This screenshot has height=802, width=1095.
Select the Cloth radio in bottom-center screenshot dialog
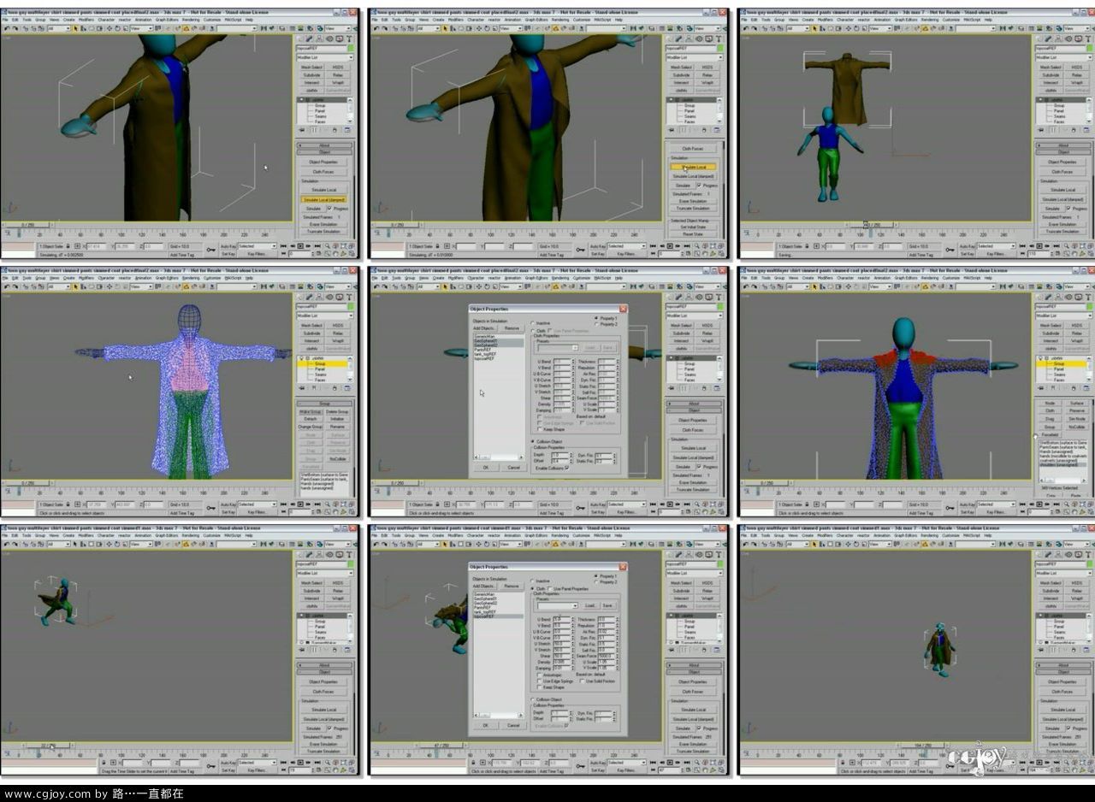[533, 588]
